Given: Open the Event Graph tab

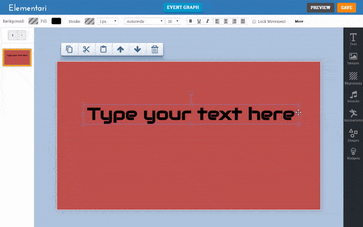Looking at the screenshot, I should pyautogui.click(x=183, y=7).
